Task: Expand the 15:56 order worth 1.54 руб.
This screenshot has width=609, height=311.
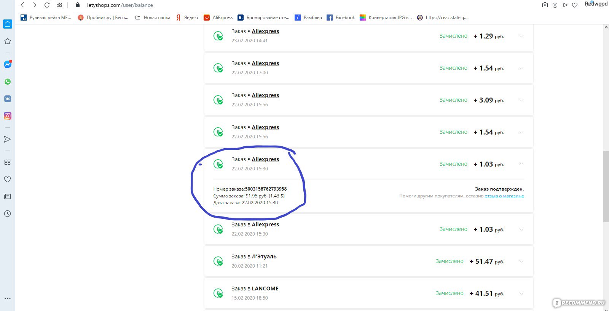Action: tap(521, 132)
